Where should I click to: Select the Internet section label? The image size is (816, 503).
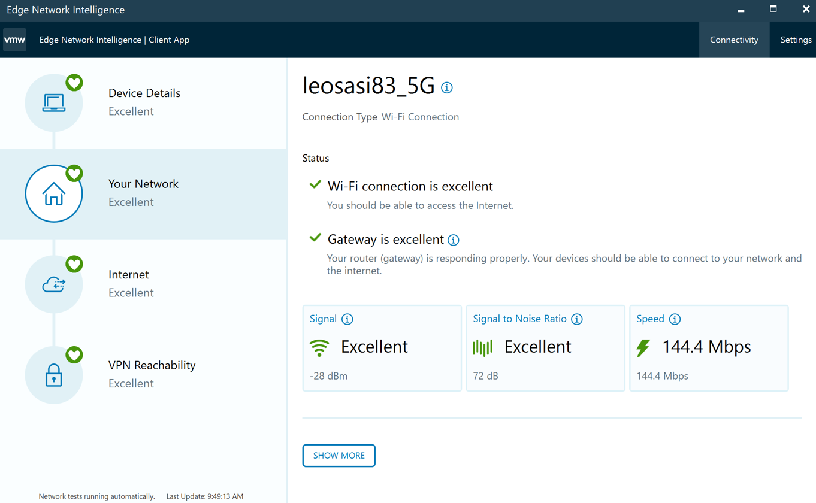129,274
